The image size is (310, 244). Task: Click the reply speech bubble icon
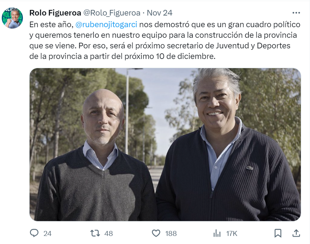click(x=34, y=233)
